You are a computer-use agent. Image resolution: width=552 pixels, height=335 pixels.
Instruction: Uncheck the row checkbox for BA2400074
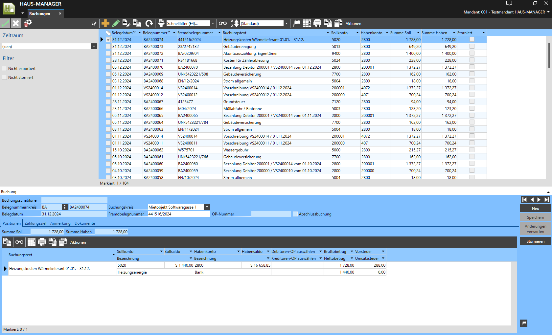[x=108, y=40]
